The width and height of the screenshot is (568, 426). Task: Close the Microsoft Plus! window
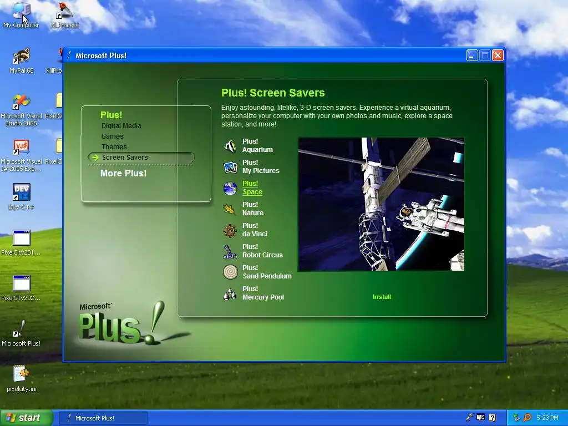pyautogui.click(x=498, y=55)
